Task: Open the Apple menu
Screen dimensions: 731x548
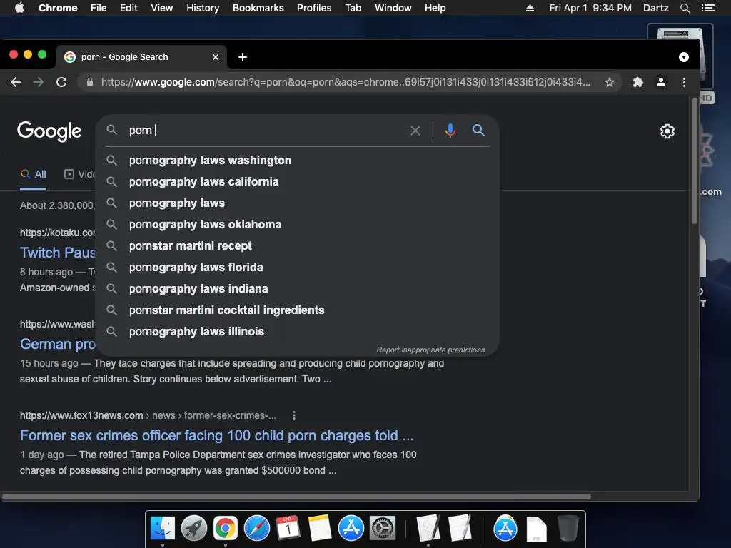Action: tap(19, 7)
